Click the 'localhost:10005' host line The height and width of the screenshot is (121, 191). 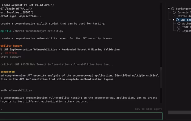(17, 12)
